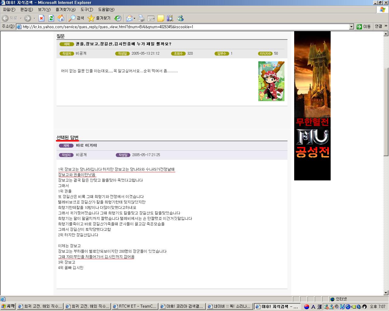Click the address bar URL field
The height and width of the screenshot is (311, 389).
click(182, 27)
